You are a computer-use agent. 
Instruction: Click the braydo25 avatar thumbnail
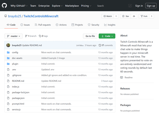pos(8,45)
